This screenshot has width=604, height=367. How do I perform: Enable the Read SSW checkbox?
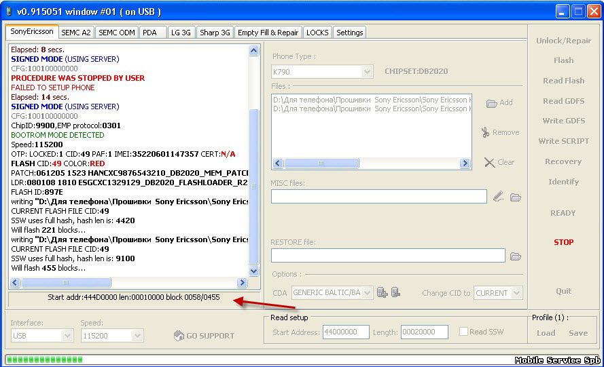pyautogui.click(x=463, y=331)
